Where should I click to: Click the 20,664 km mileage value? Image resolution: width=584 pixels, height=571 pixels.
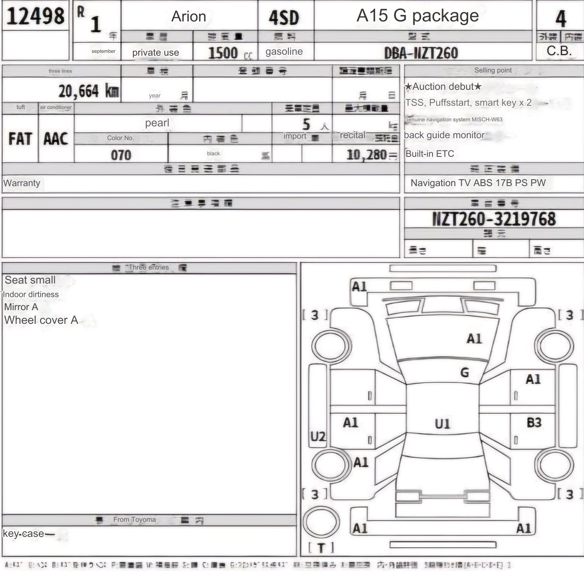(x=89, y=91)
